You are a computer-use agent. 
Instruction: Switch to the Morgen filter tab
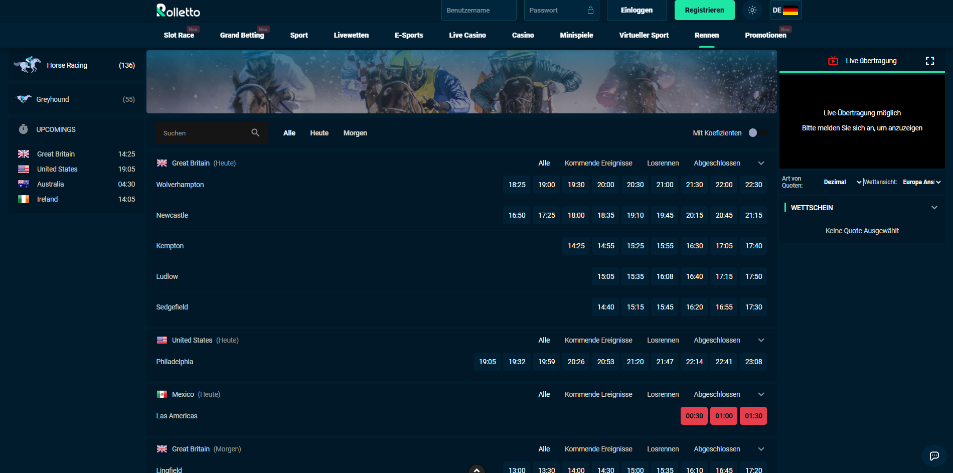[x=355, y=133]
